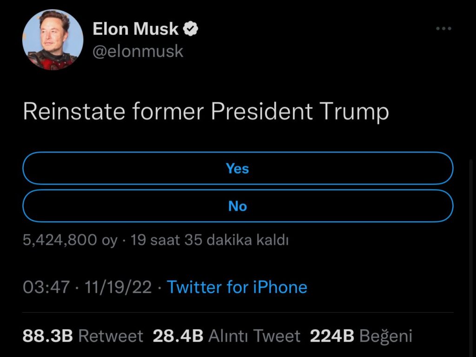Click the Twitter for iPhone source link
Viewport: 476px width, 357px height.
click(237, 287)
